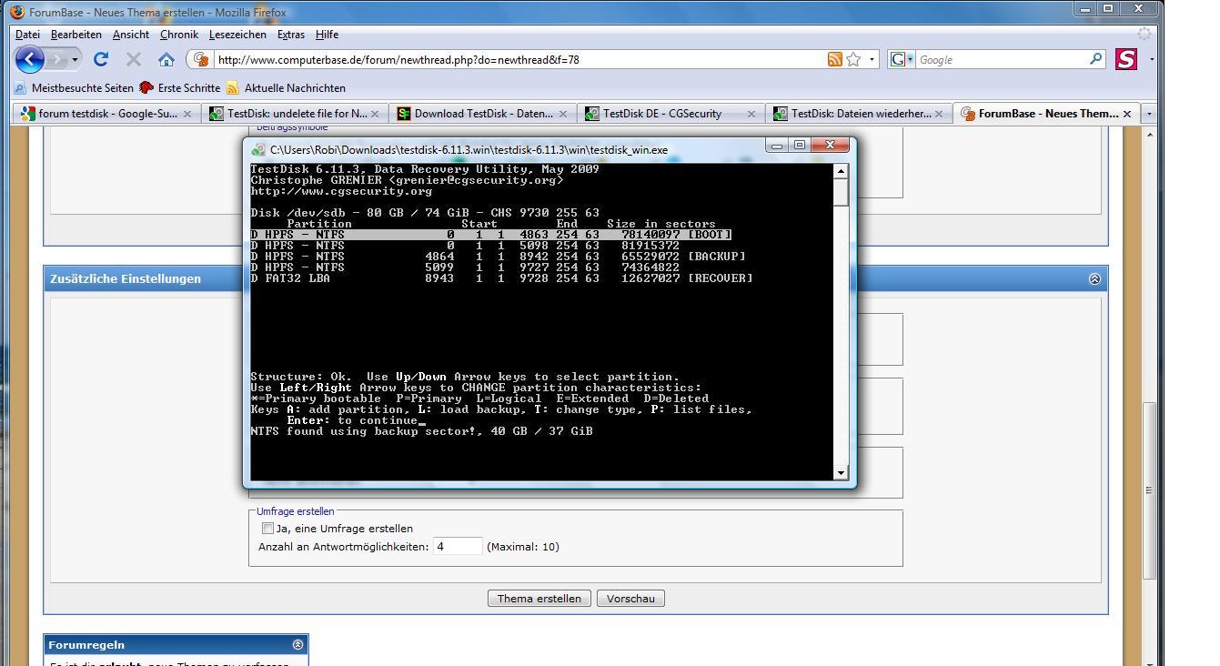Click the TestDisk console title bar icon
This screenshot has width=1220, height=666.
point(258,150)
